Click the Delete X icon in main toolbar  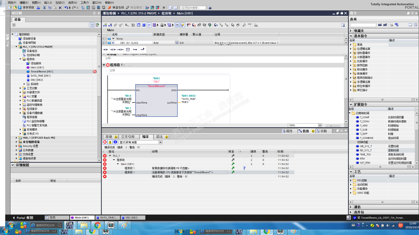(x=60, y=8)
